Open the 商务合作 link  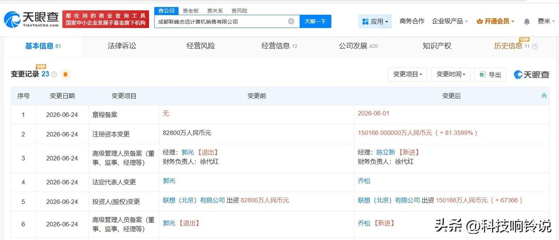pos(412,21)
